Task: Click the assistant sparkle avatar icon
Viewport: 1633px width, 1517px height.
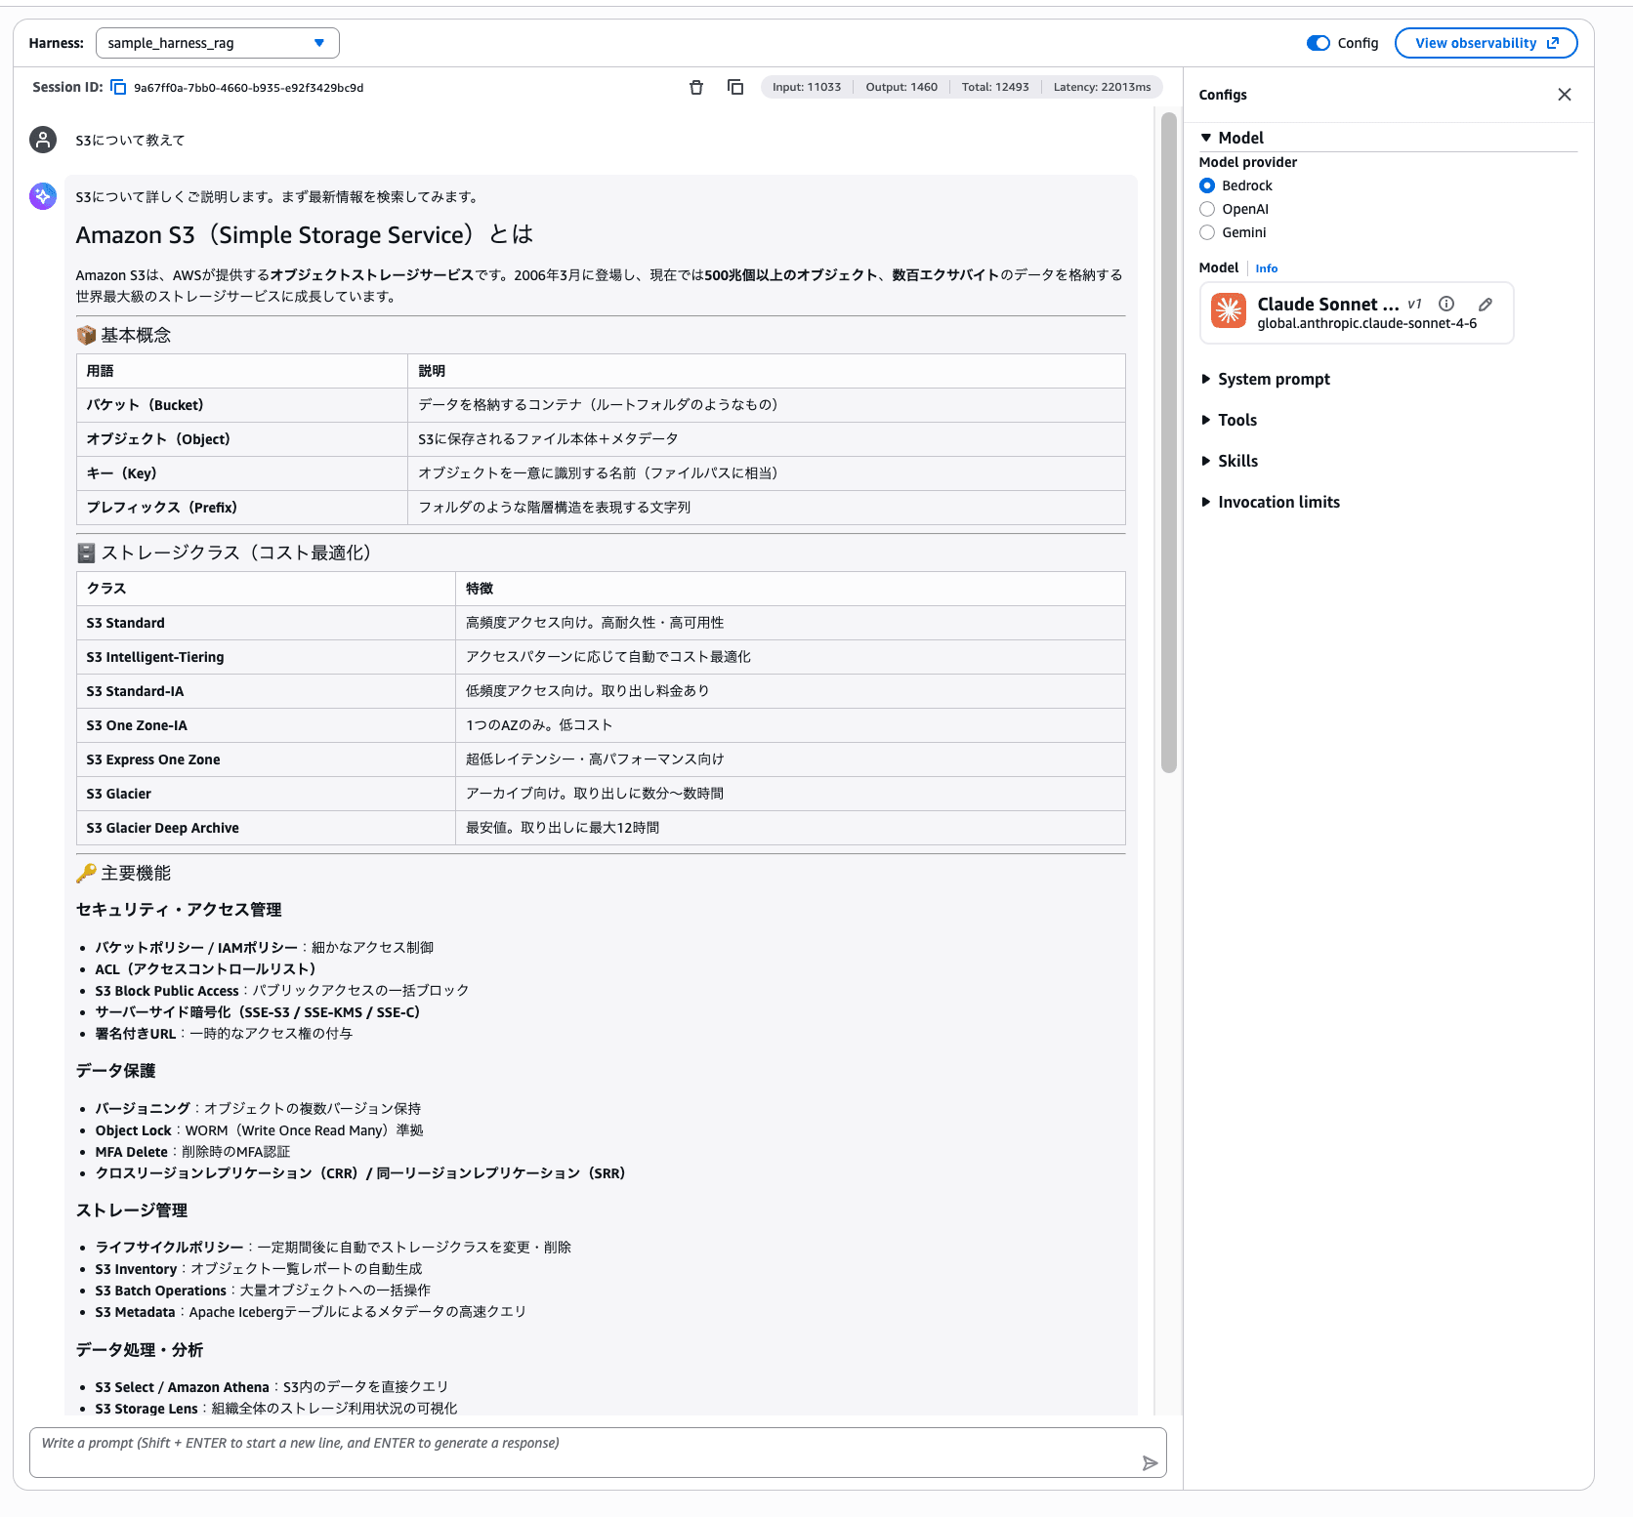Action: (43, 196)
